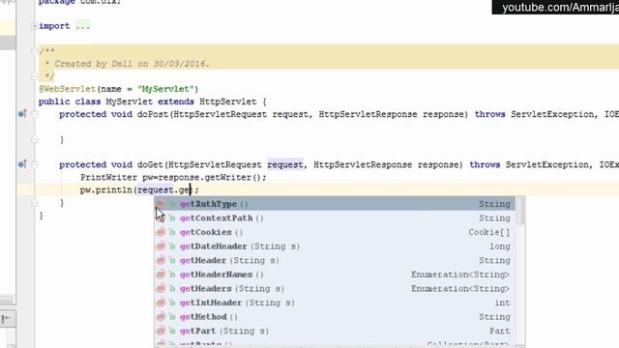Click the access-level icon beside getDateHeader
619x348 pixels.
[172, 246]
